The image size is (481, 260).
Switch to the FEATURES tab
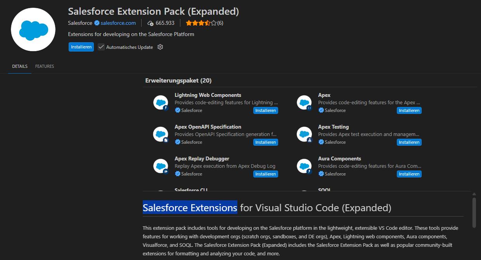(45, 66)
